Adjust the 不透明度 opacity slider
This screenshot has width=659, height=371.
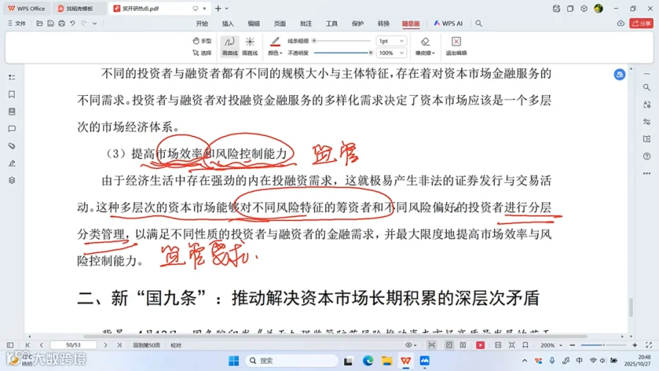(x=343, y=53)
